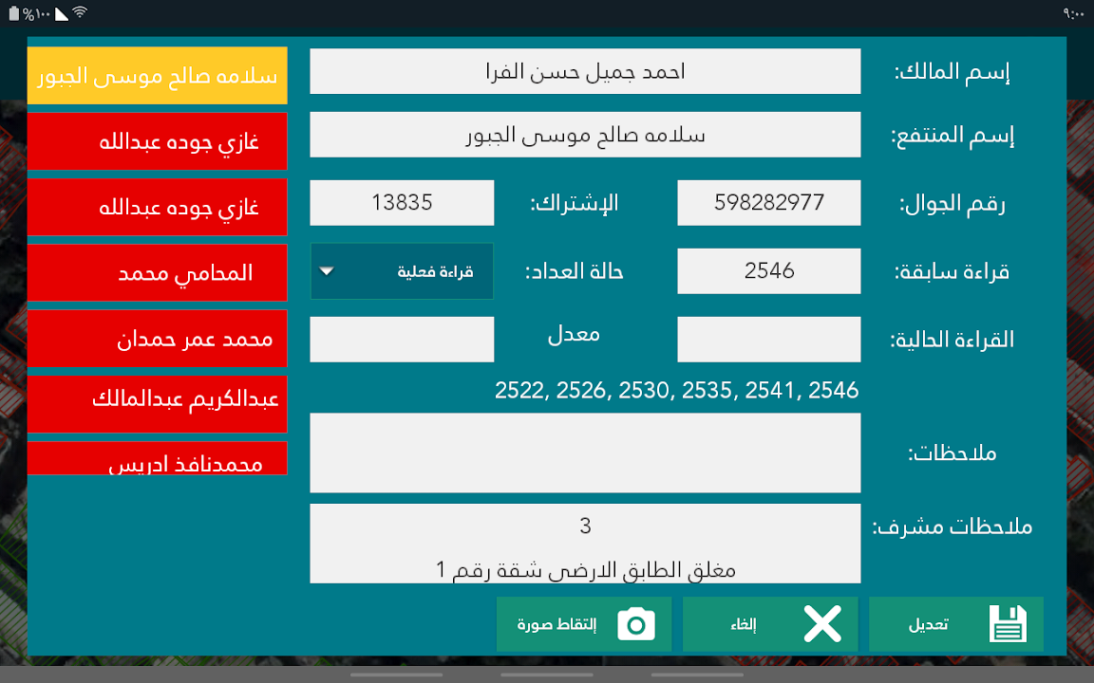Open the meter status dropdown arrow

pos(328,271)
